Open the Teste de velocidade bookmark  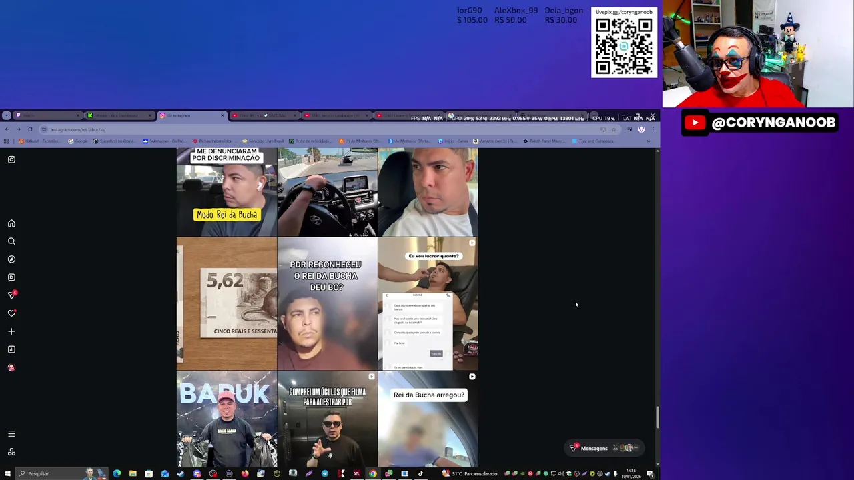310,141
